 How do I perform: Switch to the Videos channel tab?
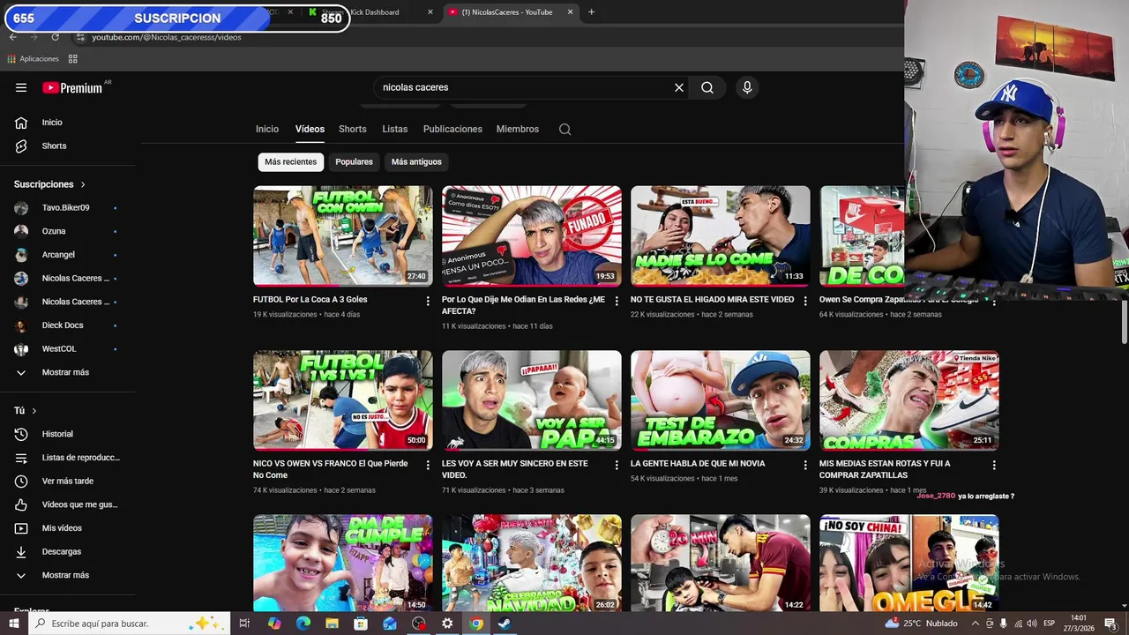[310, 129]
